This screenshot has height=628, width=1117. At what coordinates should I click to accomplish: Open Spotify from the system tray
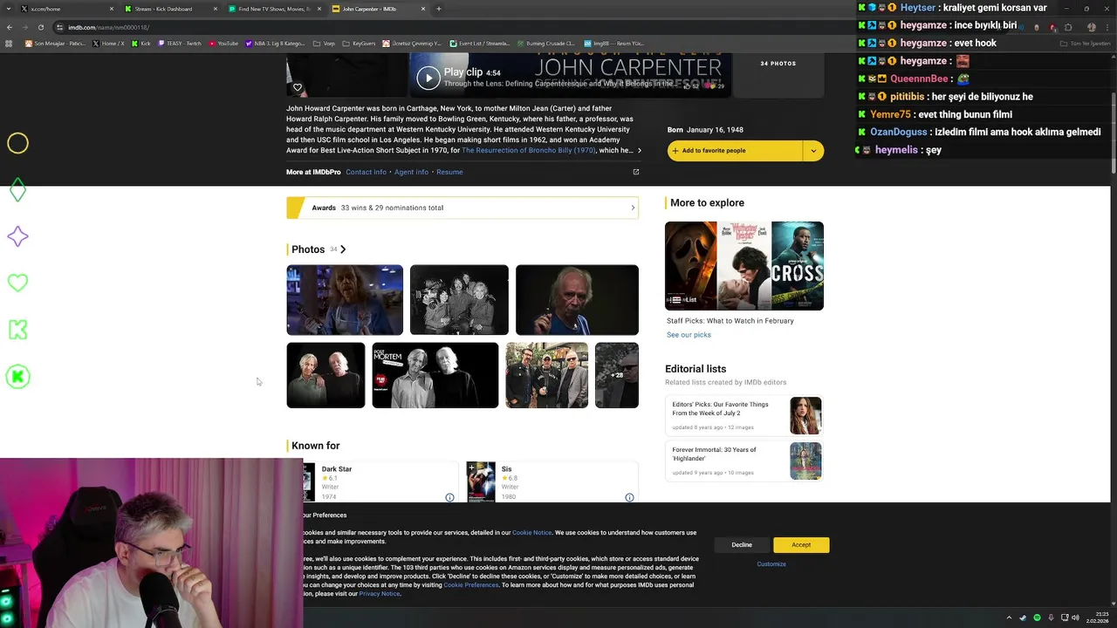pyautogui.click(x=1037, y=618)
